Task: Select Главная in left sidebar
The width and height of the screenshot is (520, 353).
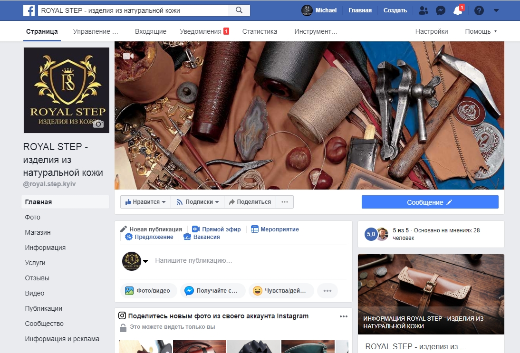Action: tap(65, 202)
